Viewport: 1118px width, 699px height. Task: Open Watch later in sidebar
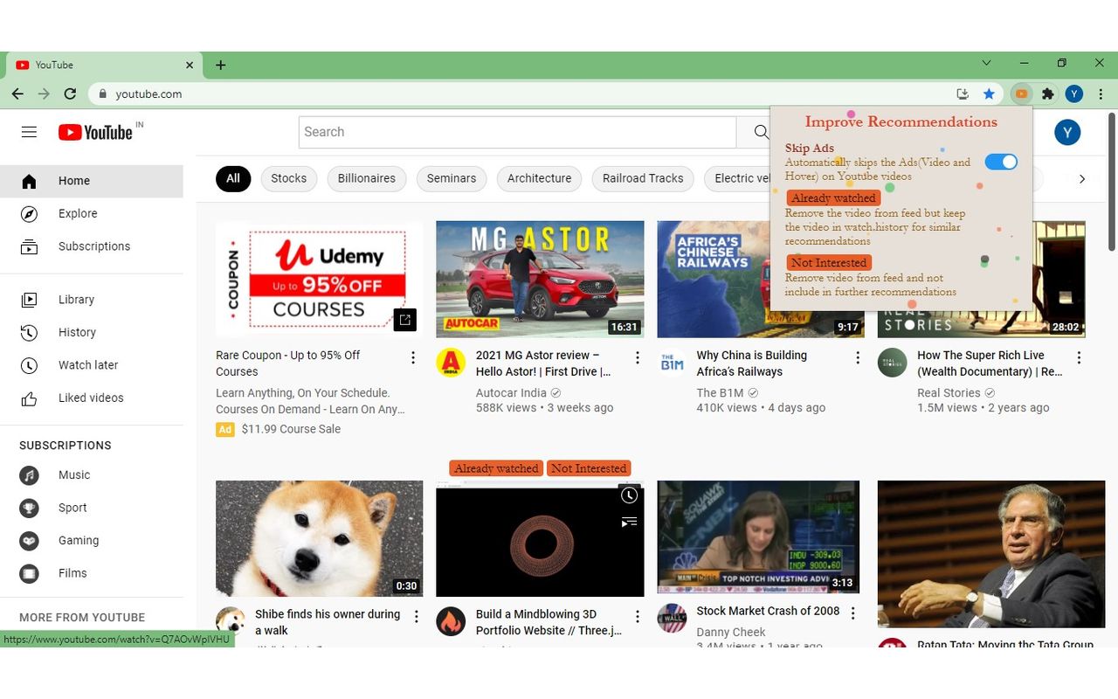[x=92, y=365]
